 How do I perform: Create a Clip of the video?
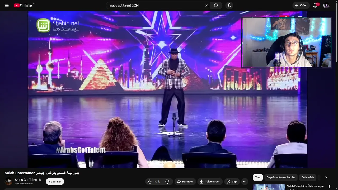(232, 182)
